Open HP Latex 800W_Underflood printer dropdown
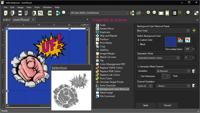This screenshot has height=113, width=200. coord(99,13)
